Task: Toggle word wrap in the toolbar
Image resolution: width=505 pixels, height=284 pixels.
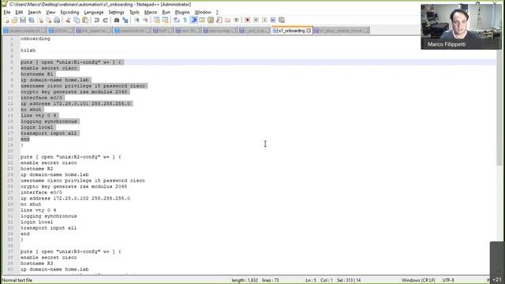Action: (177, 21)
